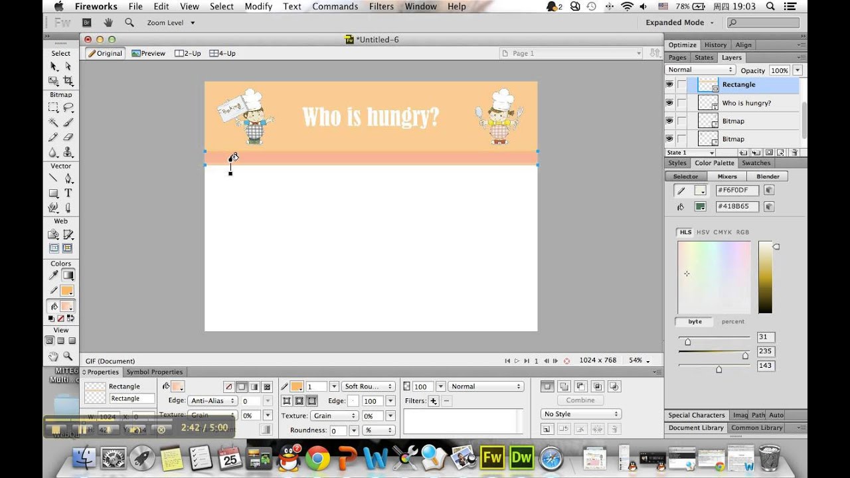Screen dimensions: 850x478
Task: Toggle Hide slices and hotspots button
Action: pos(54,249)
